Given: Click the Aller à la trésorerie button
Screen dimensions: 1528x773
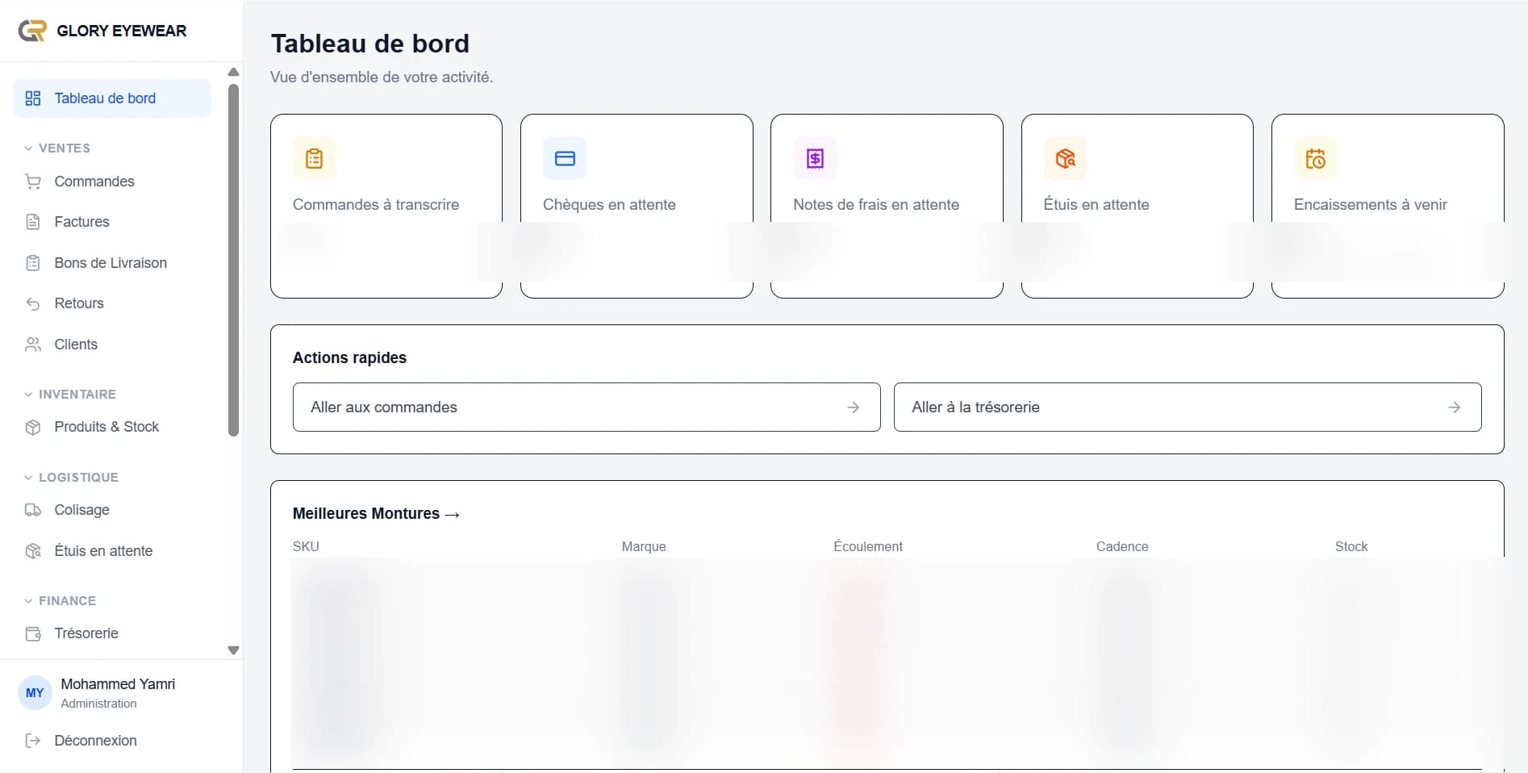Looking at the screenshot, I should (1188, 407).
